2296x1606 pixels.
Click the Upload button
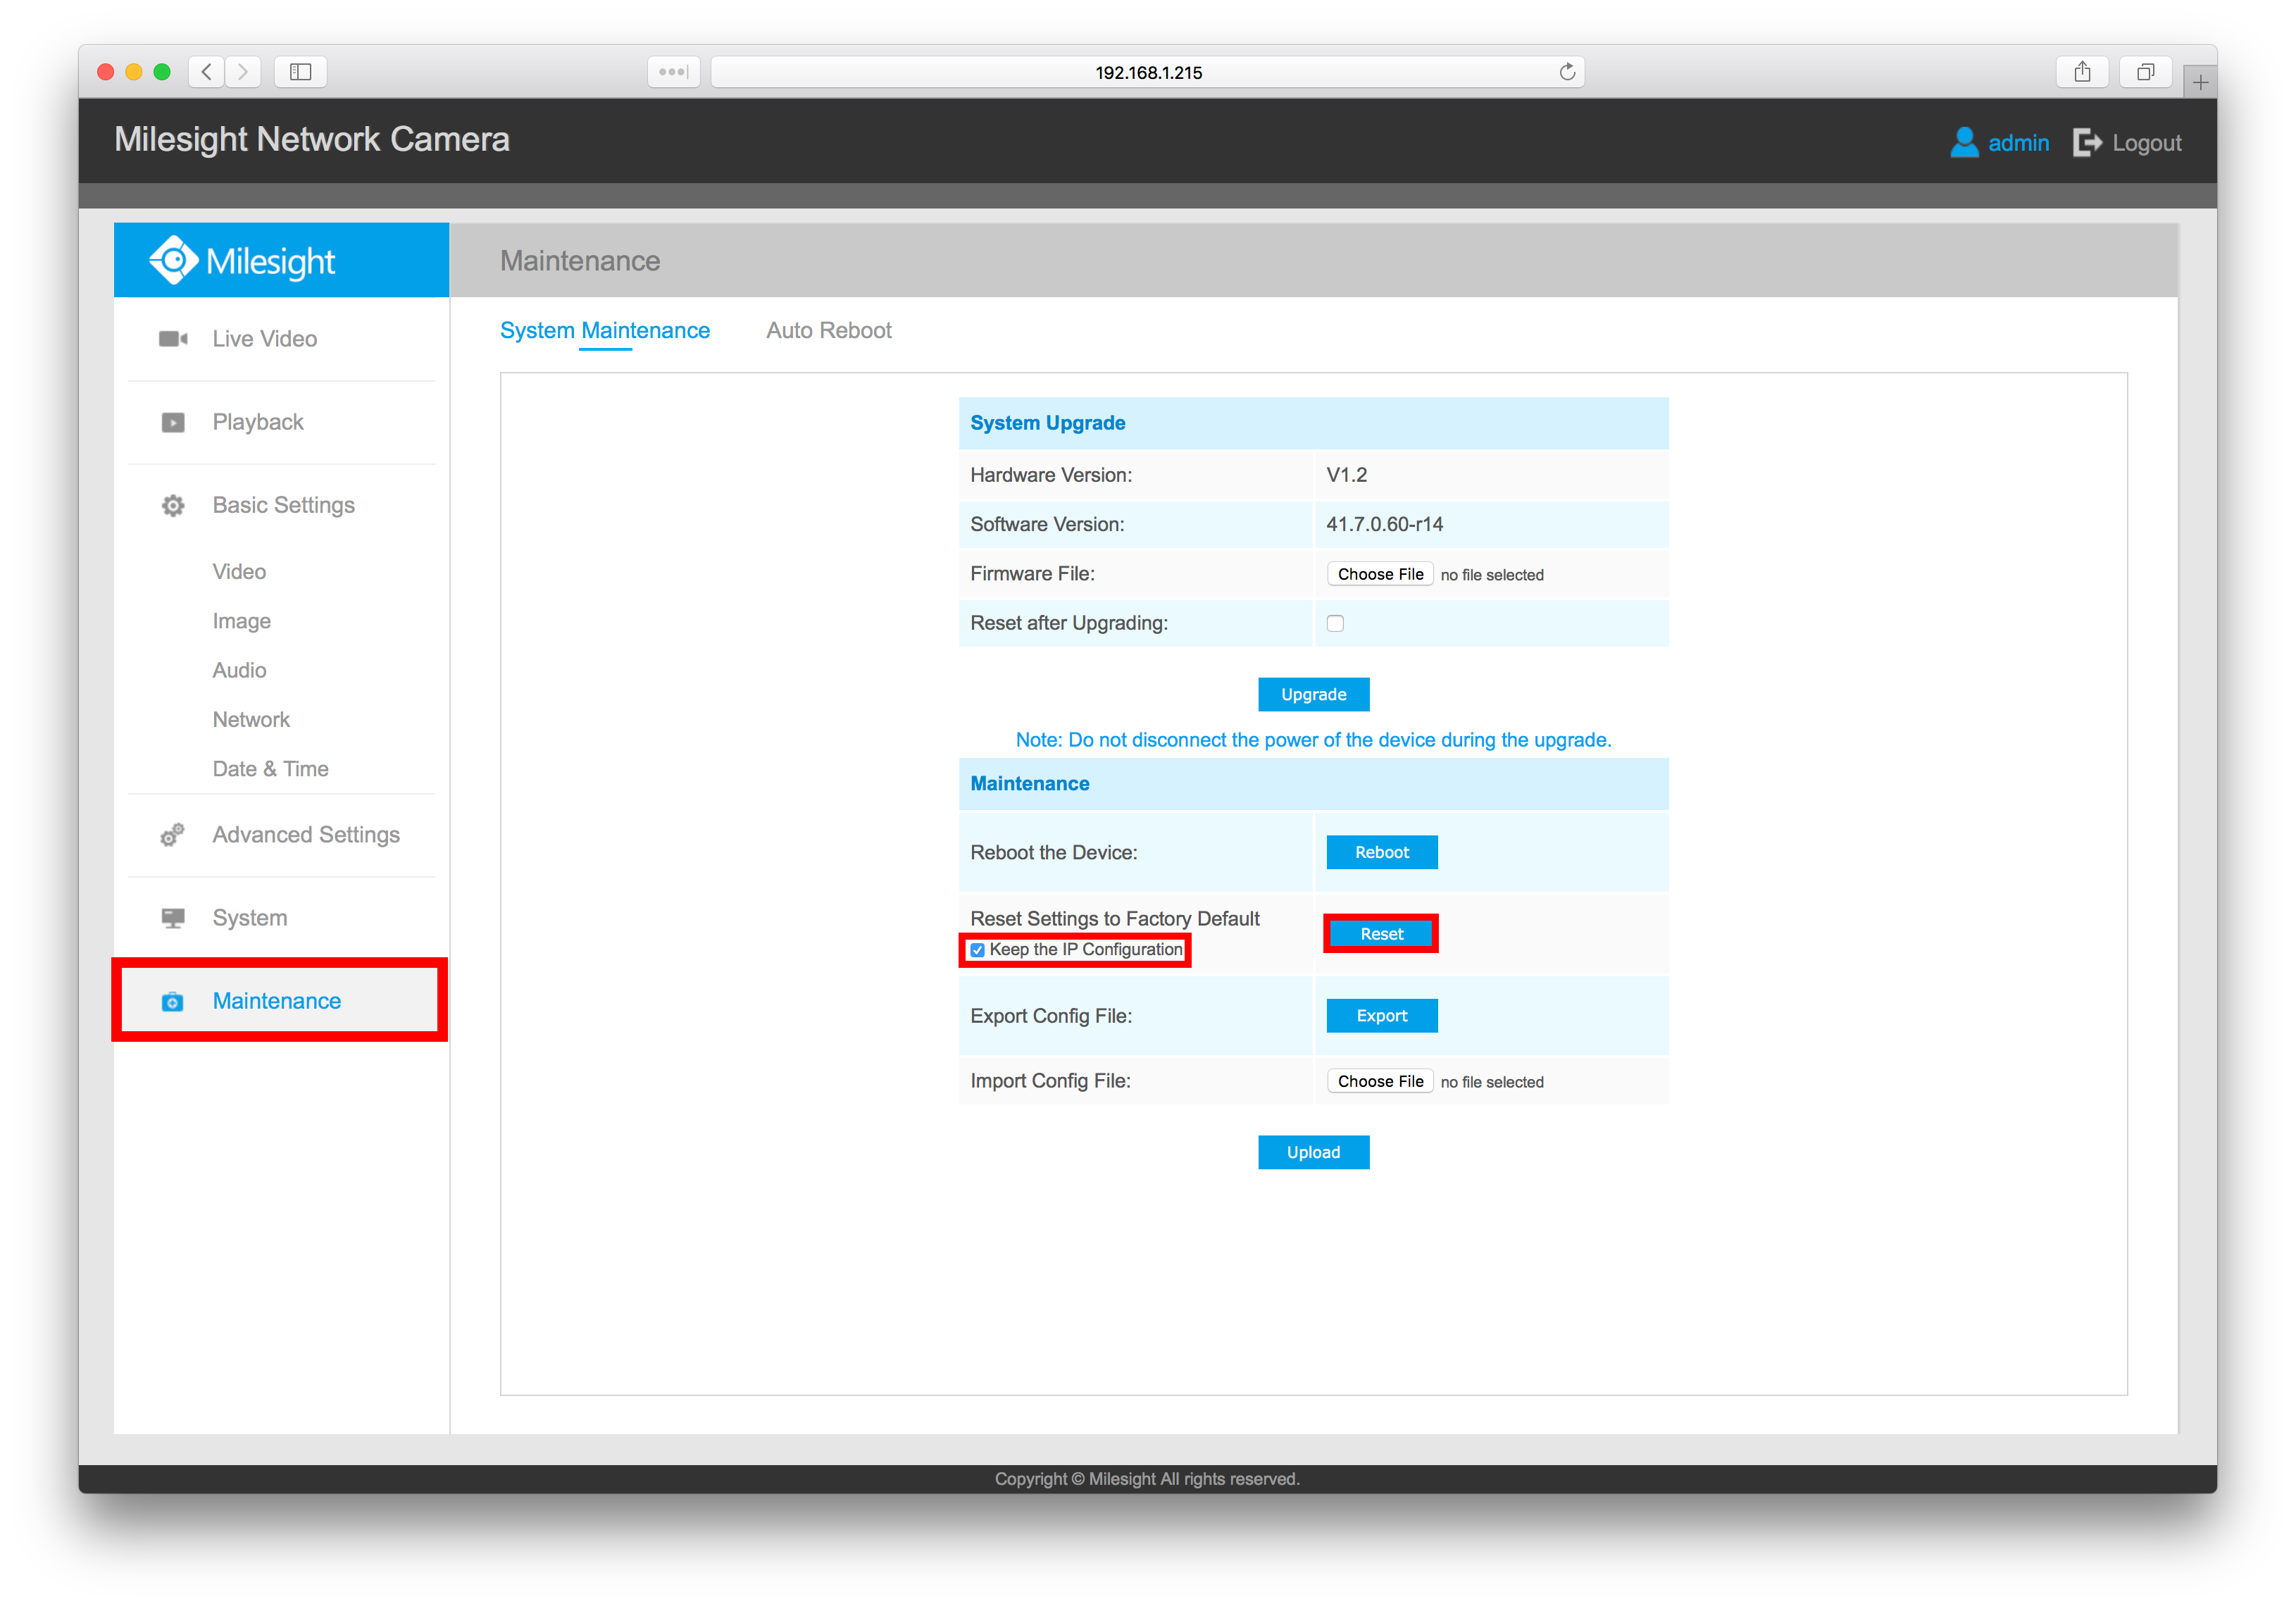point(1313,1153)
